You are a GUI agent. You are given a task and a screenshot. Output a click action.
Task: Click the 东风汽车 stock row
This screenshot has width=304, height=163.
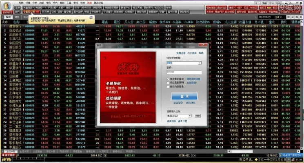point(151,39)
